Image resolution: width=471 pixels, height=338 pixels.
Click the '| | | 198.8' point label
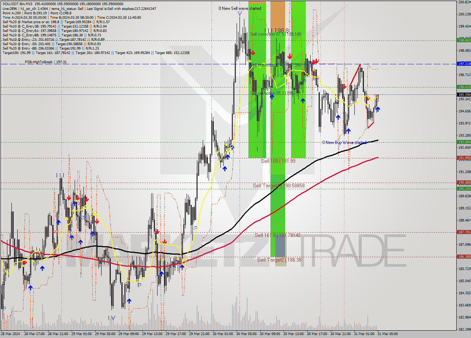point(276,30)
